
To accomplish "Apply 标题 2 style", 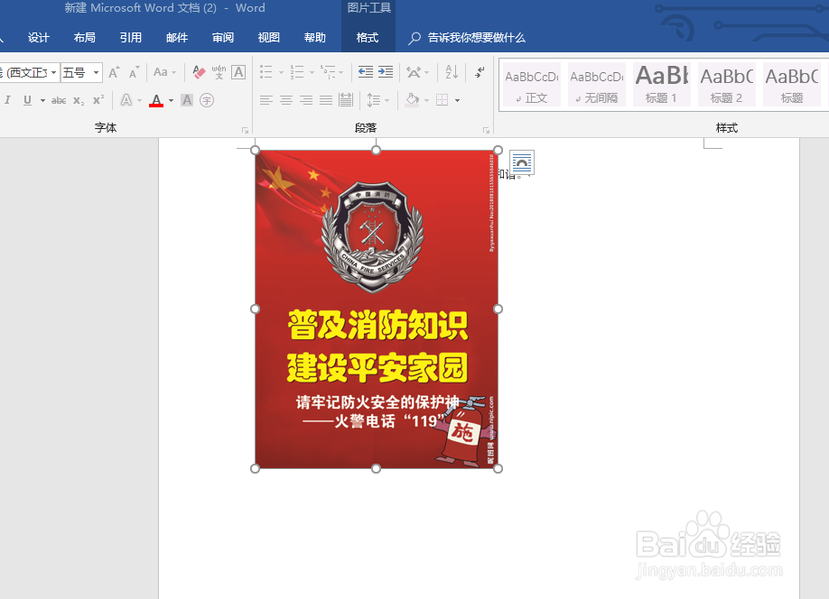I will [727, 85].
